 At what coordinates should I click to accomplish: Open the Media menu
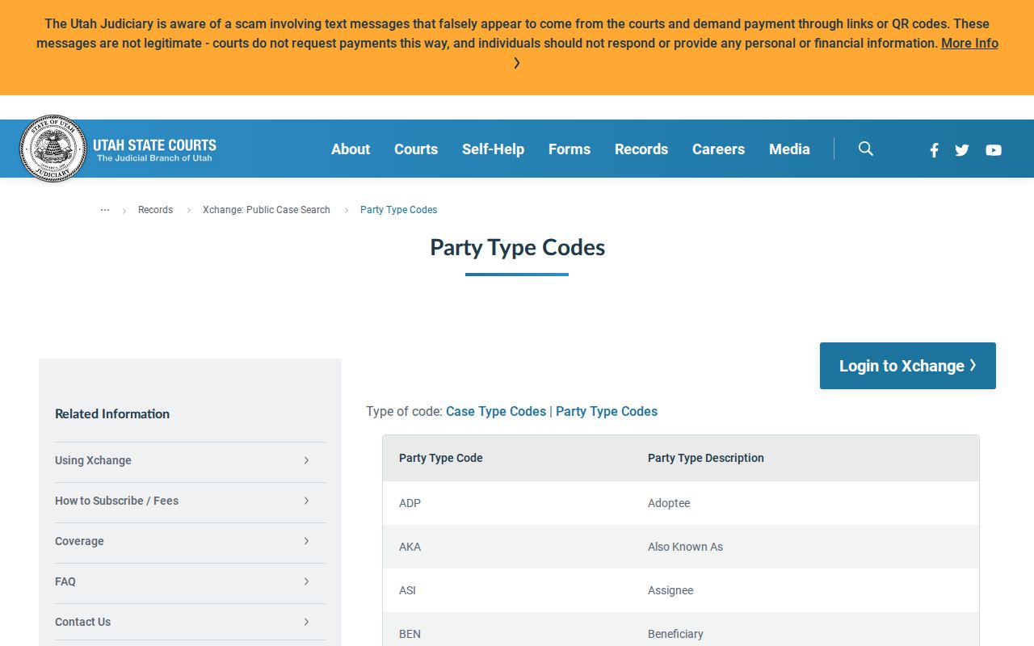point(789,149)
